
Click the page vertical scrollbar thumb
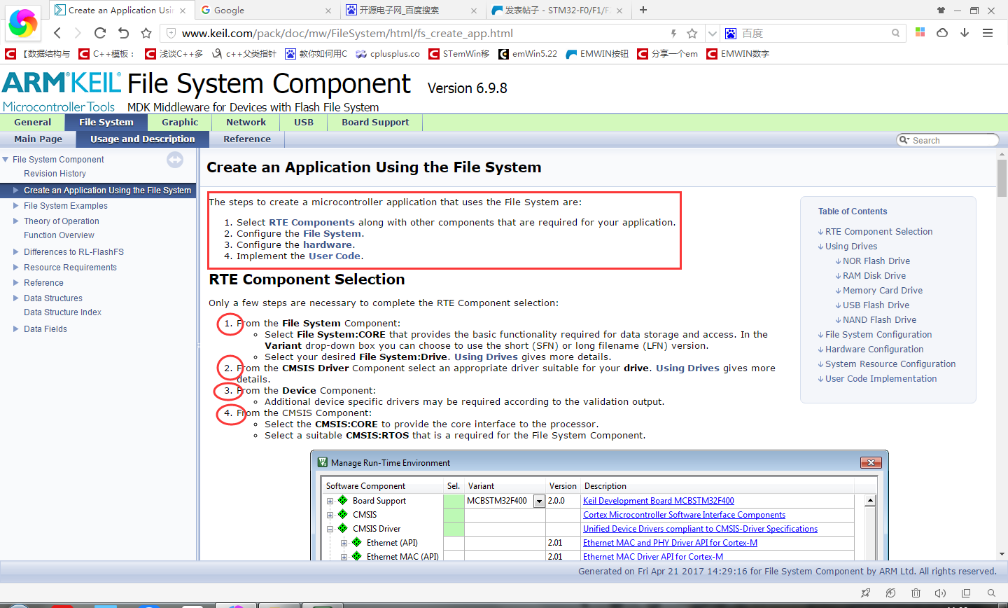pos(1002,178)
